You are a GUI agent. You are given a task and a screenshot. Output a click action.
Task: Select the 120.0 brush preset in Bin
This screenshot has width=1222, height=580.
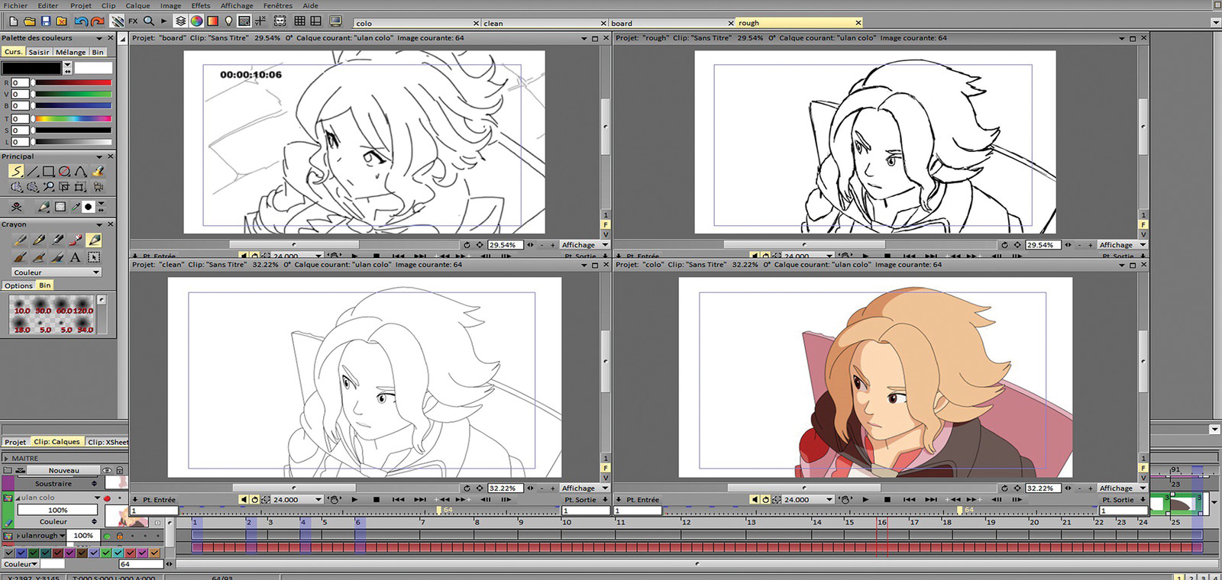82,306
